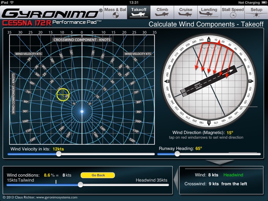The image size is (268, 201).
Task: Click the yellow crosshair marker on wind chart
Action: [63, 95]
